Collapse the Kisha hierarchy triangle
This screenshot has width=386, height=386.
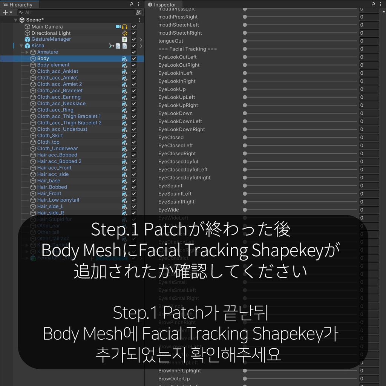click(x=21, y=46)
